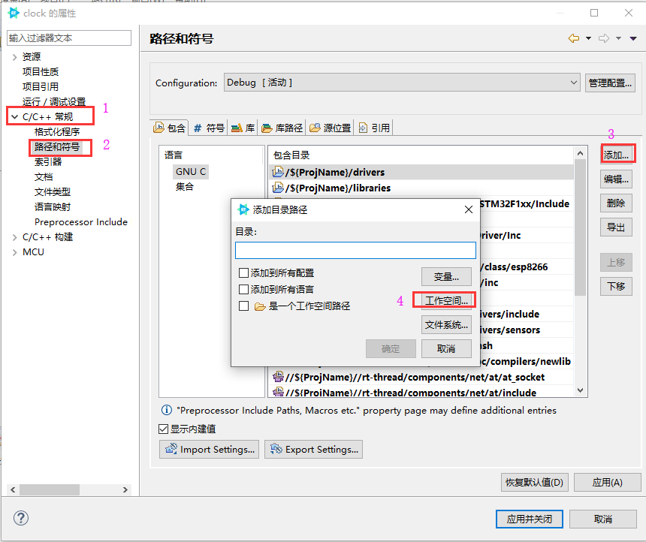Click 取消 at bottom of properties window
The width and height of the screenshot is (646, 542).
[x=603, y=519]
